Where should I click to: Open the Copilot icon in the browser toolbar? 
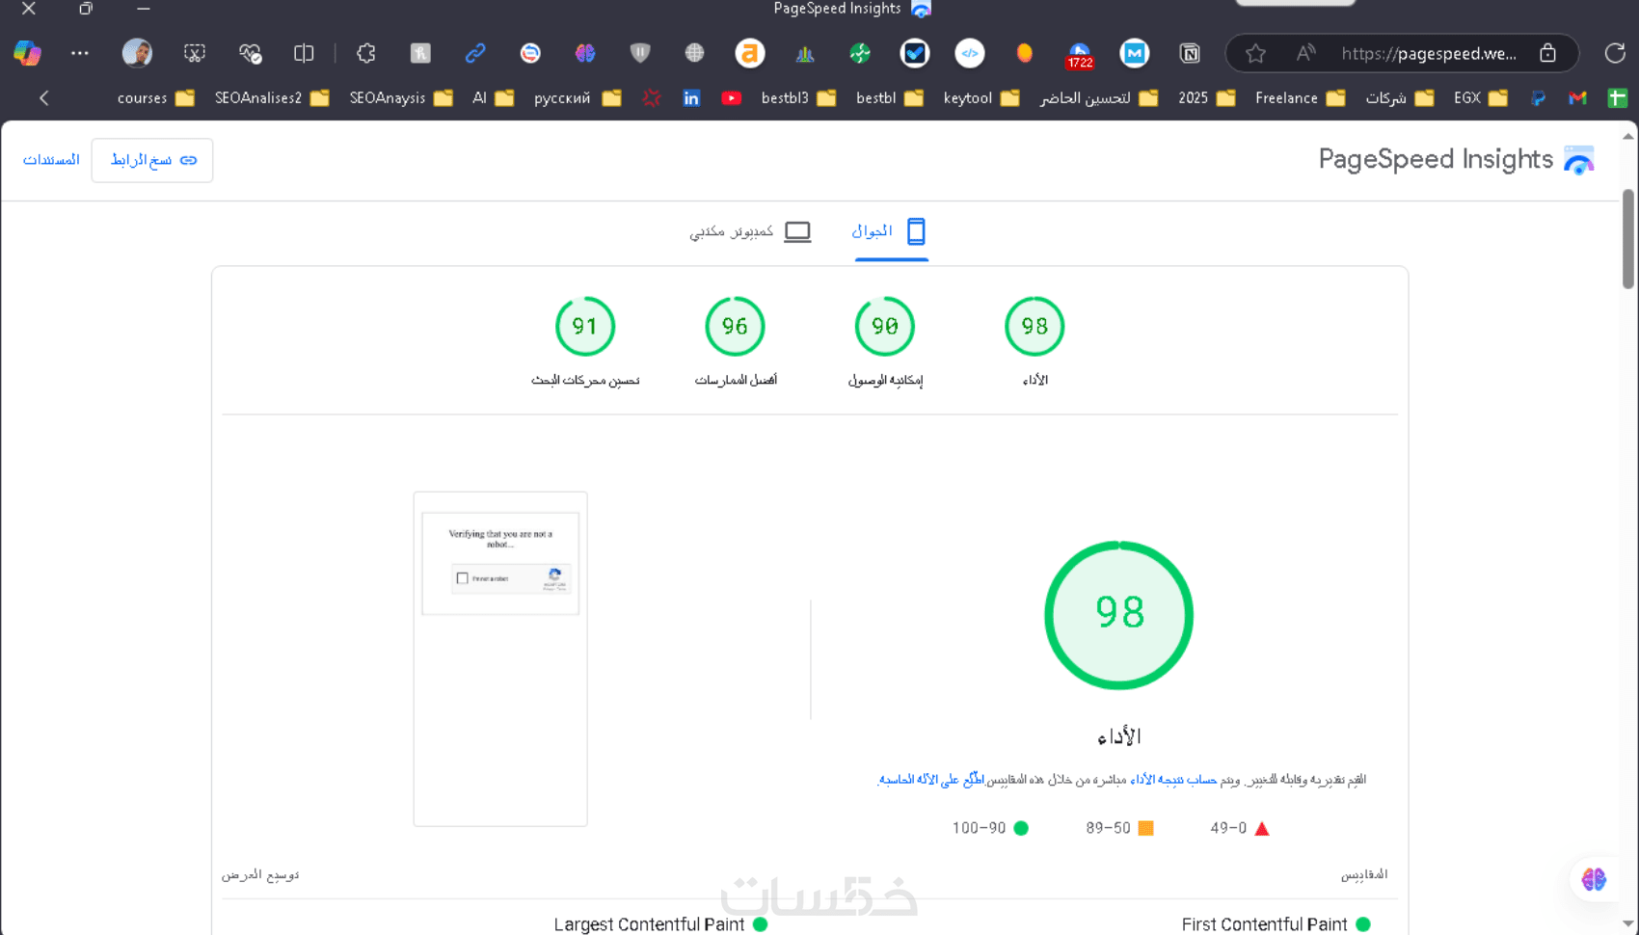[27, 53]
